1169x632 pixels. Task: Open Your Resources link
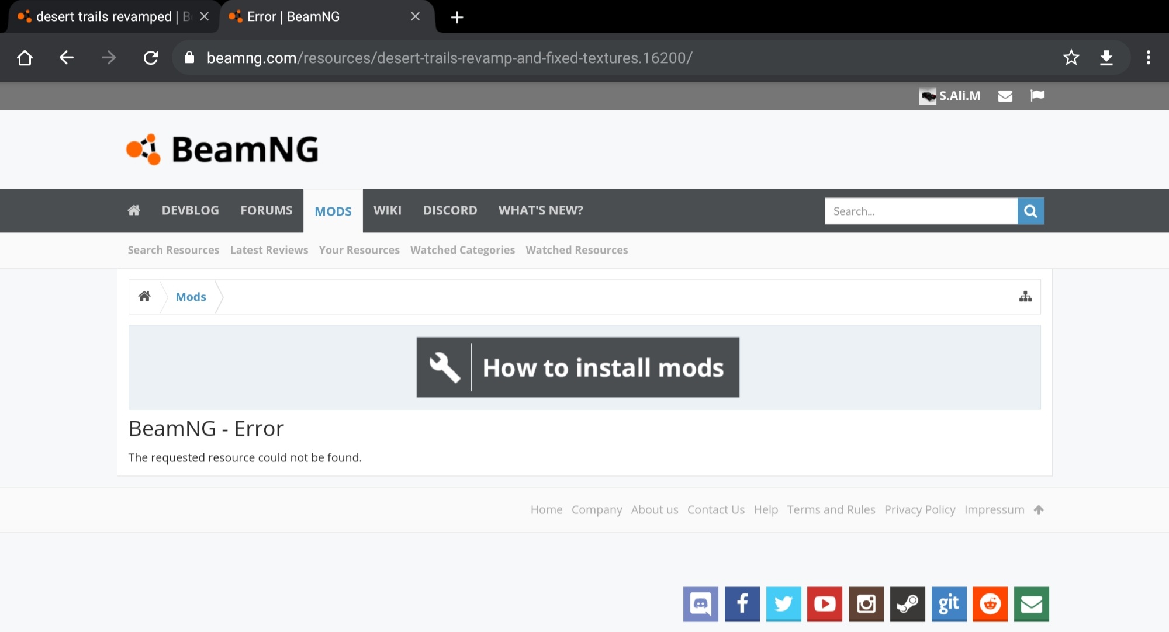tap(359, 250)
